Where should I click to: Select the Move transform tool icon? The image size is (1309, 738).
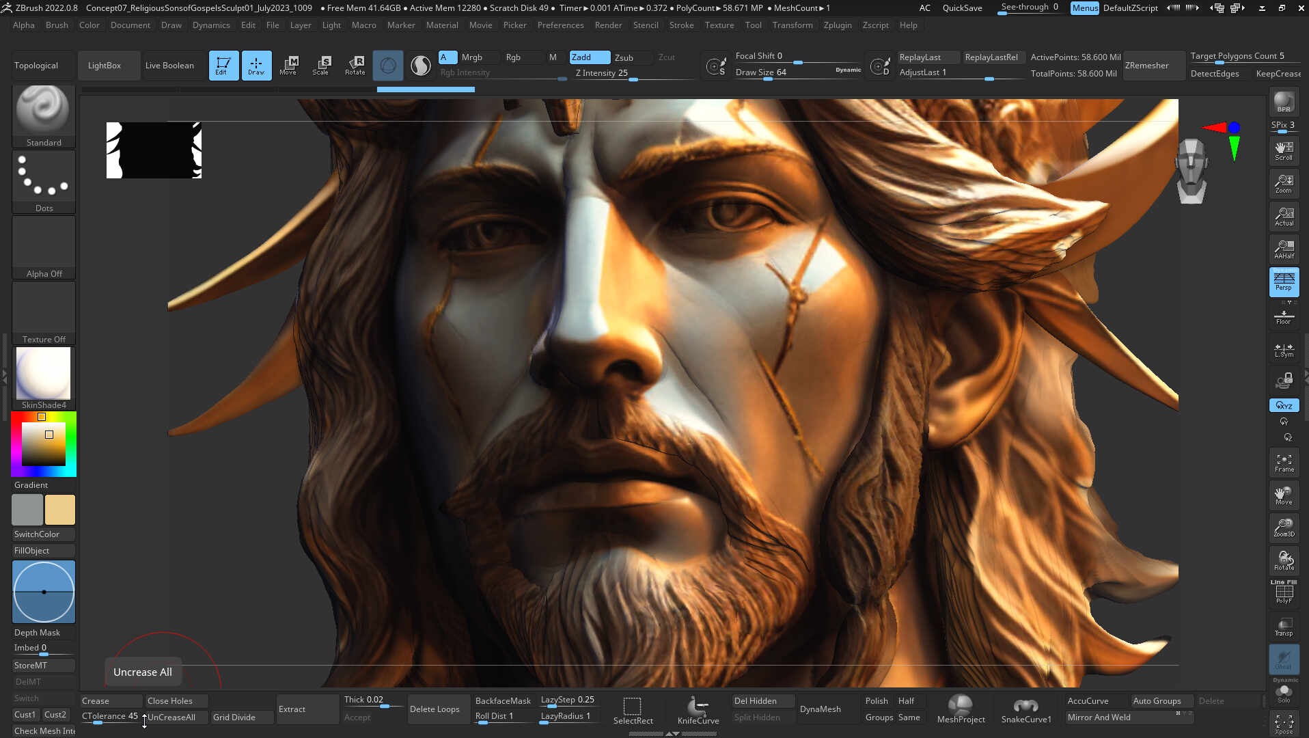point(288,65)
